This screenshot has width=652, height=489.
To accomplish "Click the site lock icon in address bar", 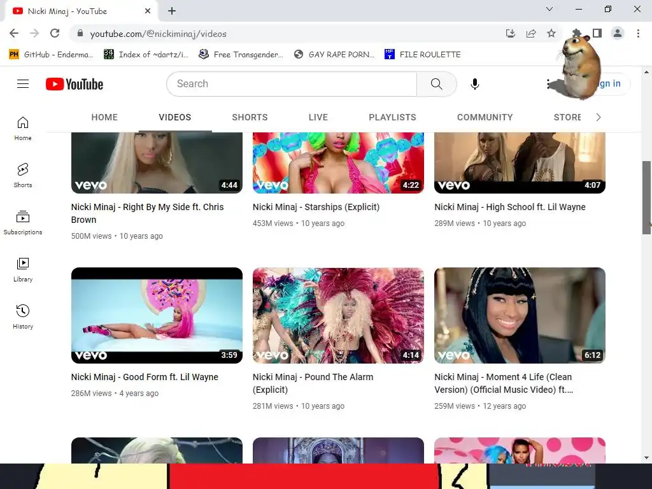I will tap(80, 33).
